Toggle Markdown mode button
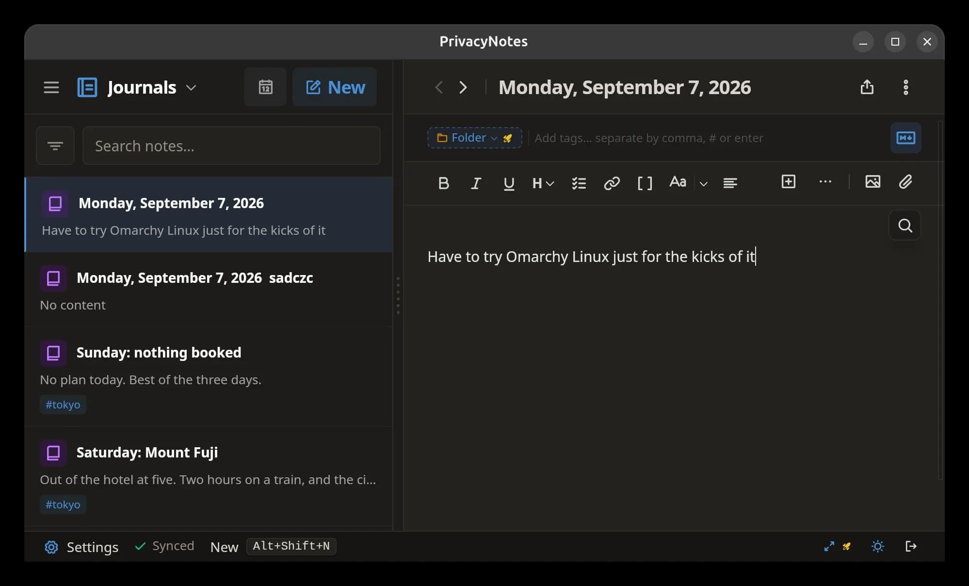 [x=905, y=138]
